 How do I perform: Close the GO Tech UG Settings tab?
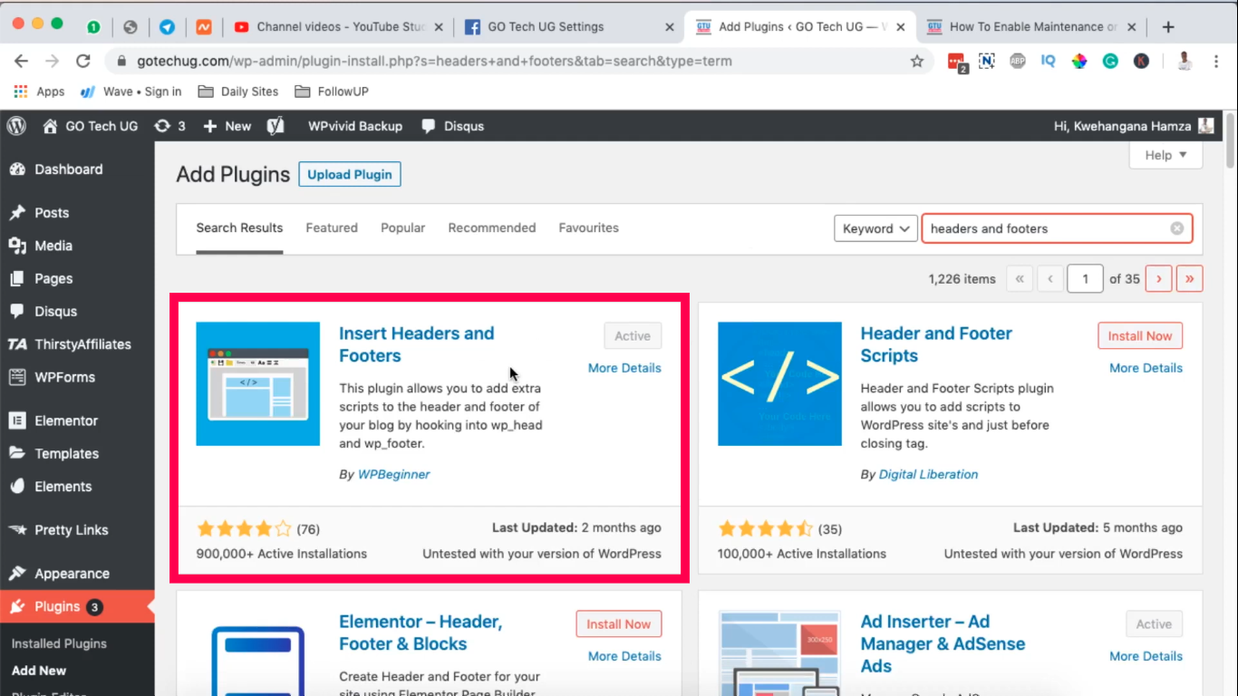tap(670, 26)
